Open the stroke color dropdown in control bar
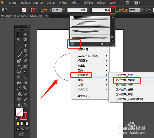Screen dimensions: 154x138 37,10
